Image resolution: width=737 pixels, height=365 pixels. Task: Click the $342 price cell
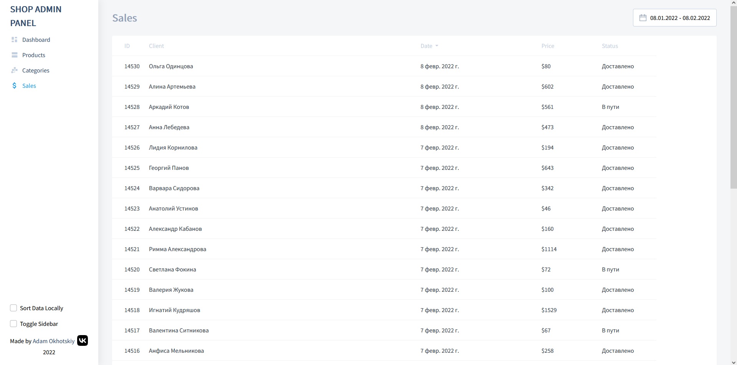[547, 188]
